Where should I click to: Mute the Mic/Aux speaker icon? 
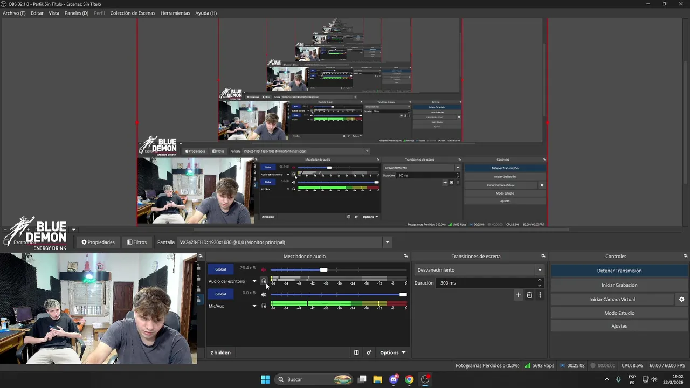264,294
